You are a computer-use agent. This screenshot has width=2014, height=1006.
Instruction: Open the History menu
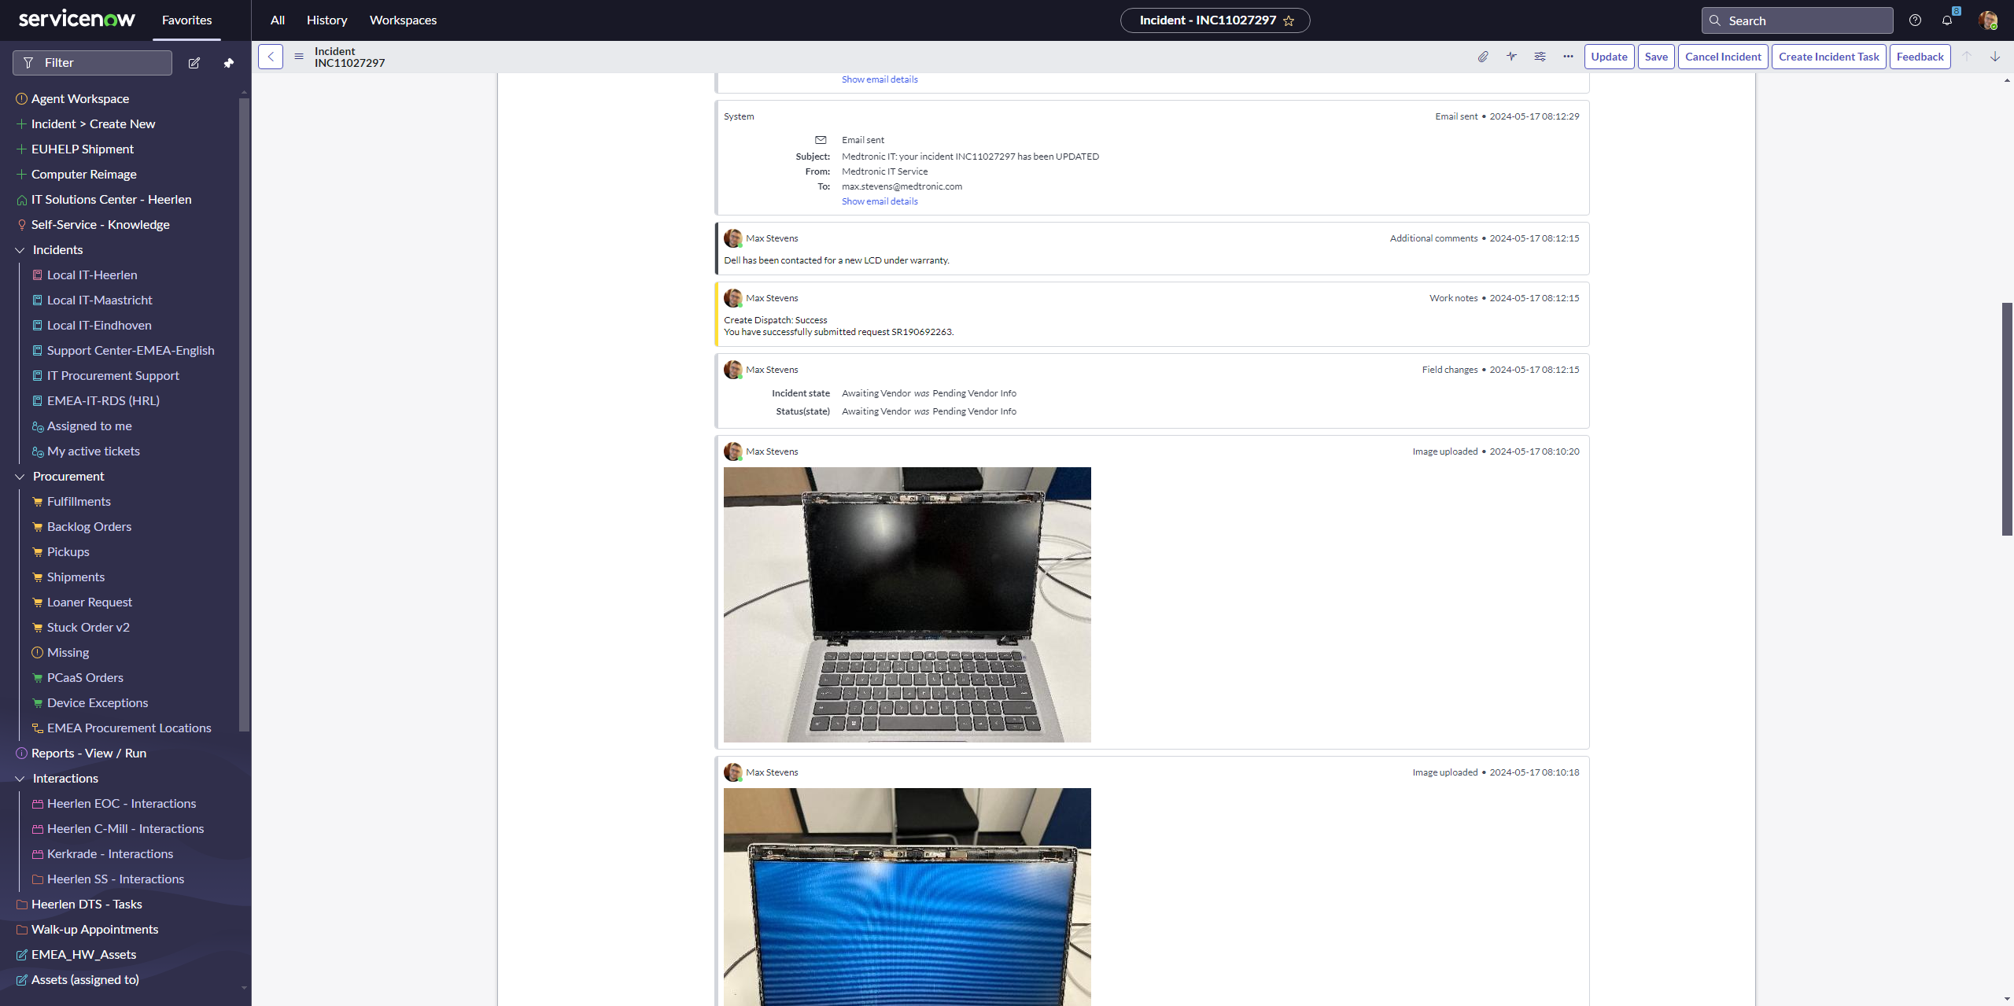pos(326,20)
